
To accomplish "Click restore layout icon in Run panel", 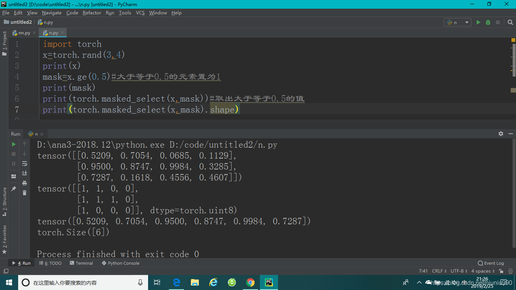I will pyautogui.click(x=14, y=176).
